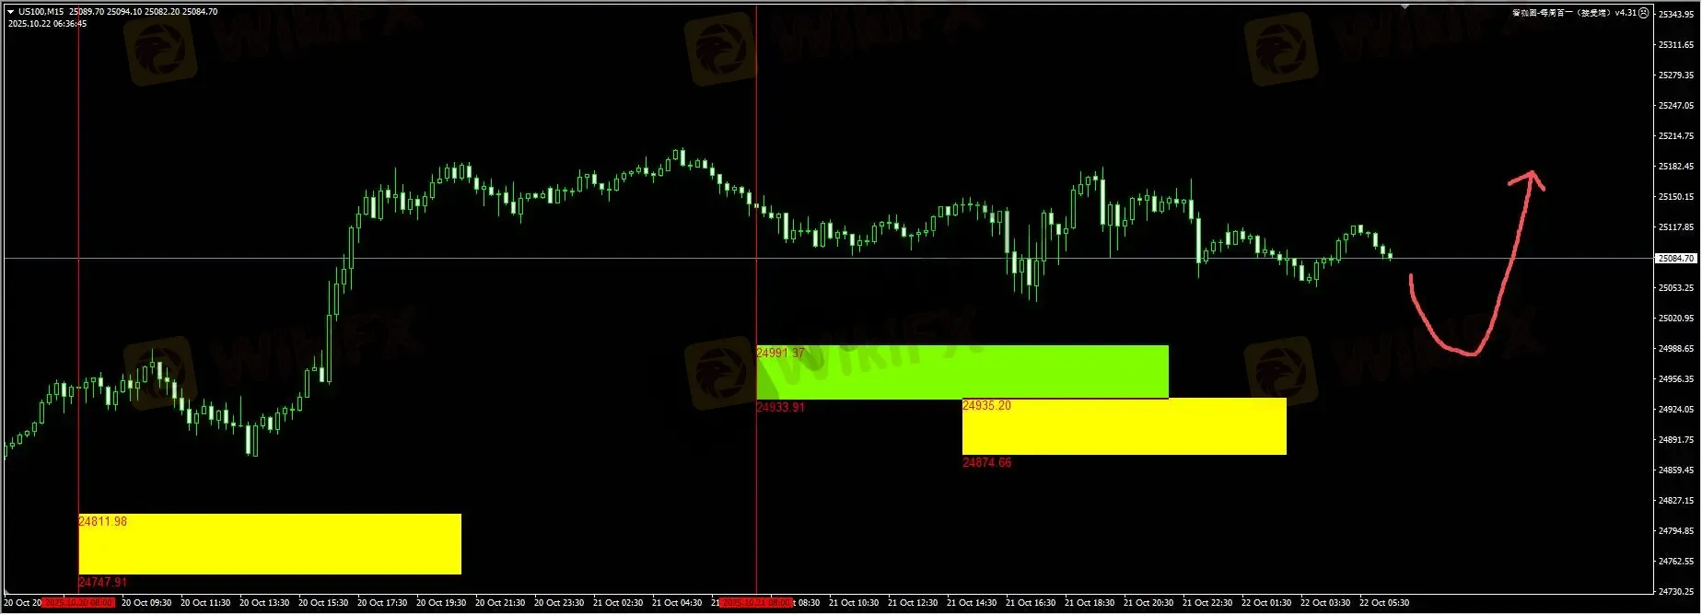Image resolution: width=1702 pixels, height=615 pixels.
Task: Select the yellow rectangle labeled 24811.98
Action: click(x=270, y=544)
